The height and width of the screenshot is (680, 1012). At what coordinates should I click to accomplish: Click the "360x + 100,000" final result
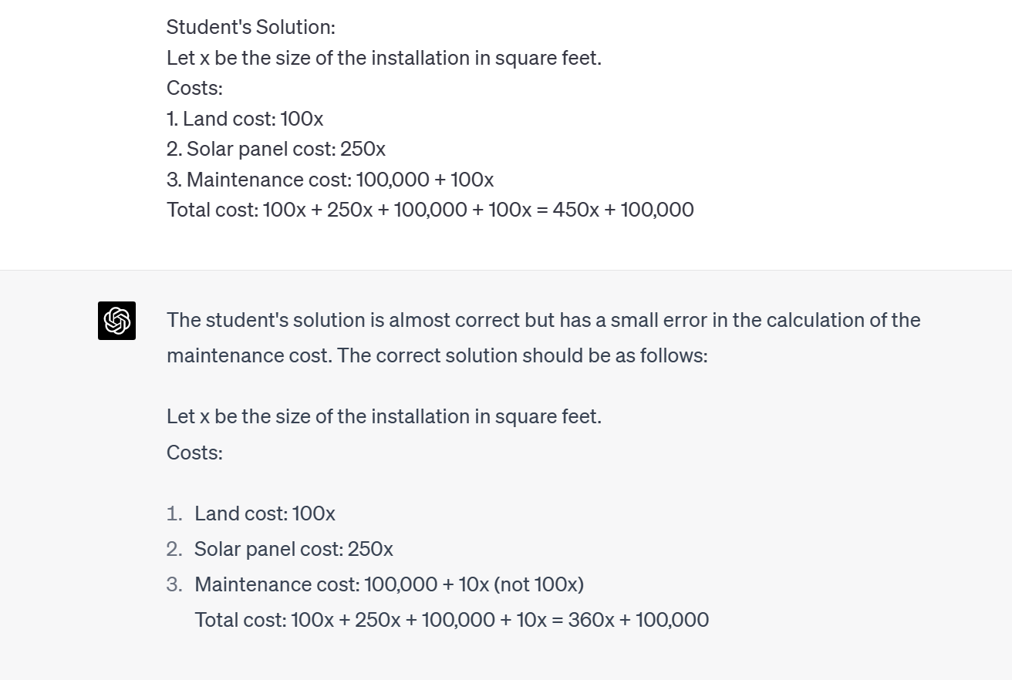point(639,620)
